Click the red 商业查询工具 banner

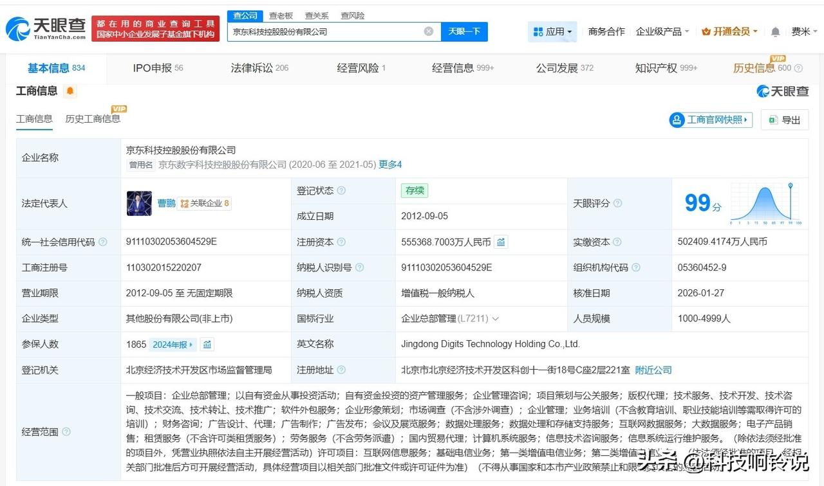(x=155, y=29)
